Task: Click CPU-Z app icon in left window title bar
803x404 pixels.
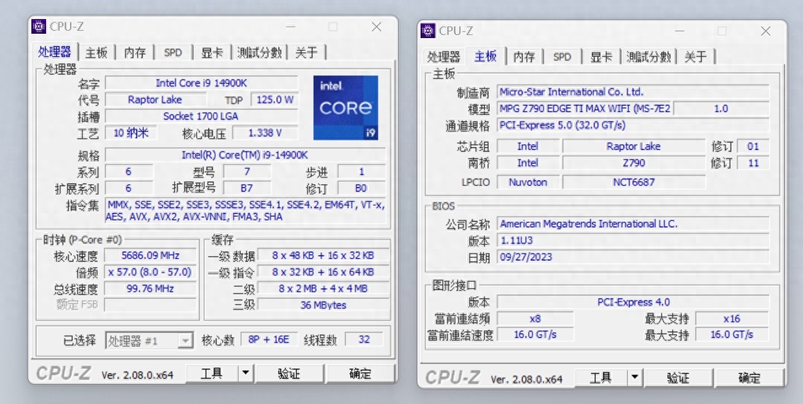Action: (x=39, y=26)
